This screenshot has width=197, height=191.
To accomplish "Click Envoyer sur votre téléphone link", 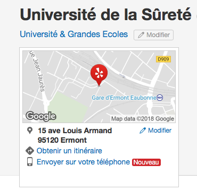I will (x=83, y=162).
